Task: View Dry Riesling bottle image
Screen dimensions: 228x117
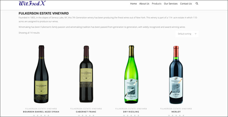Action: [x=131, y=74]
